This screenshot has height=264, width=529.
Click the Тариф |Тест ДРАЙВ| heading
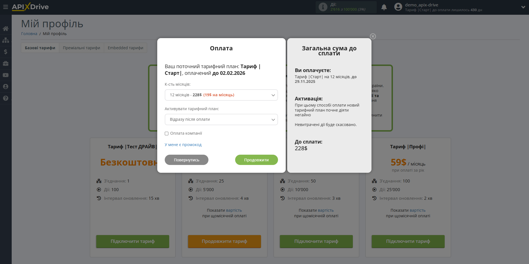[x=132, y=147]
